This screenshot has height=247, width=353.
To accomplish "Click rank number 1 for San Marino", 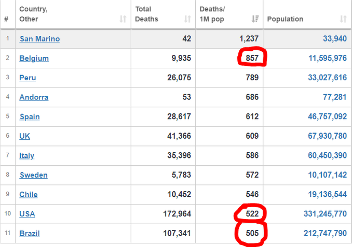I will click(x=8, y=38).
